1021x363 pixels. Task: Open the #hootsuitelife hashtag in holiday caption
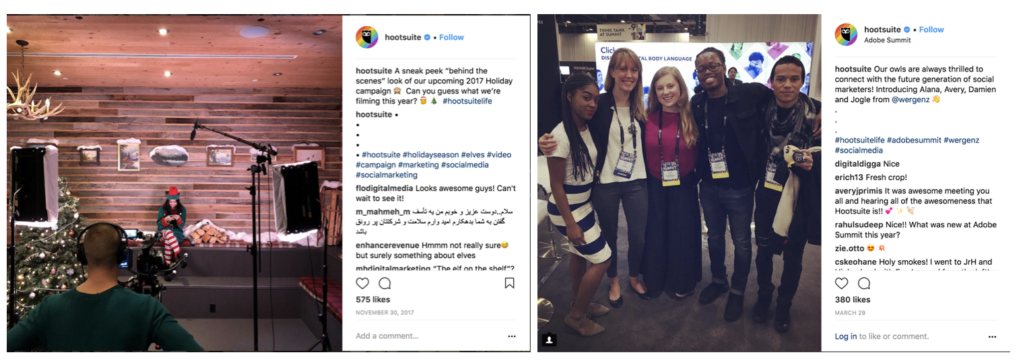(467, 101)
